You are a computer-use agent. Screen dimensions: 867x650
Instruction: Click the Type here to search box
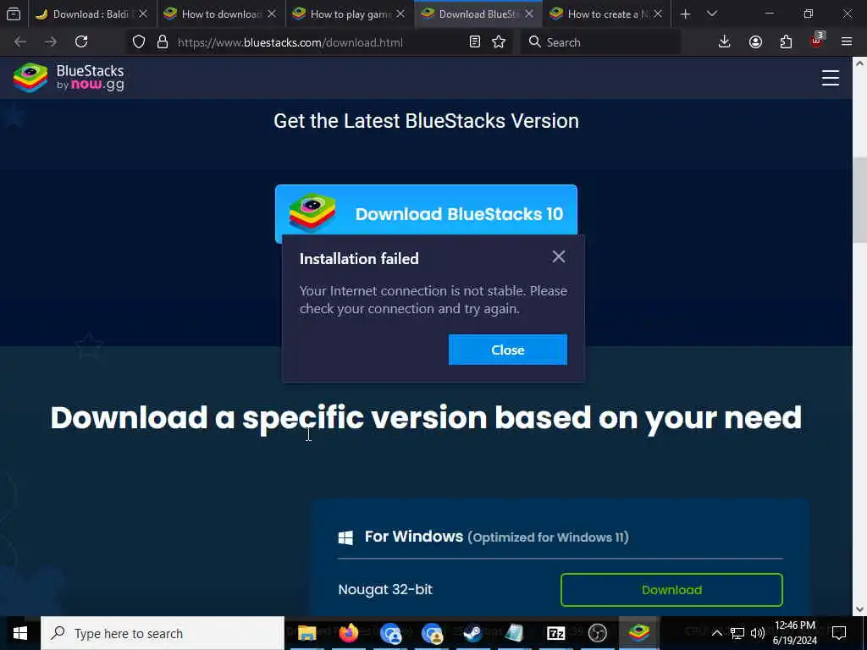coord(163,633)
